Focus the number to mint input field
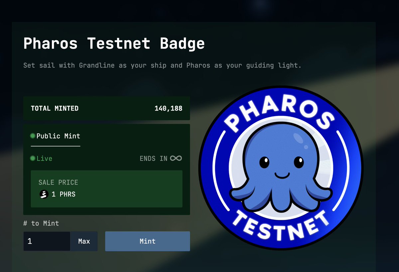This screenshot has width=399, height=272. pyautogui.click(x=47, y=241)
